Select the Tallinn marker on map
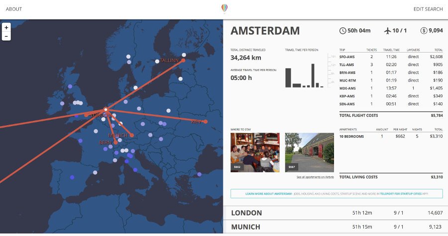 183,61
